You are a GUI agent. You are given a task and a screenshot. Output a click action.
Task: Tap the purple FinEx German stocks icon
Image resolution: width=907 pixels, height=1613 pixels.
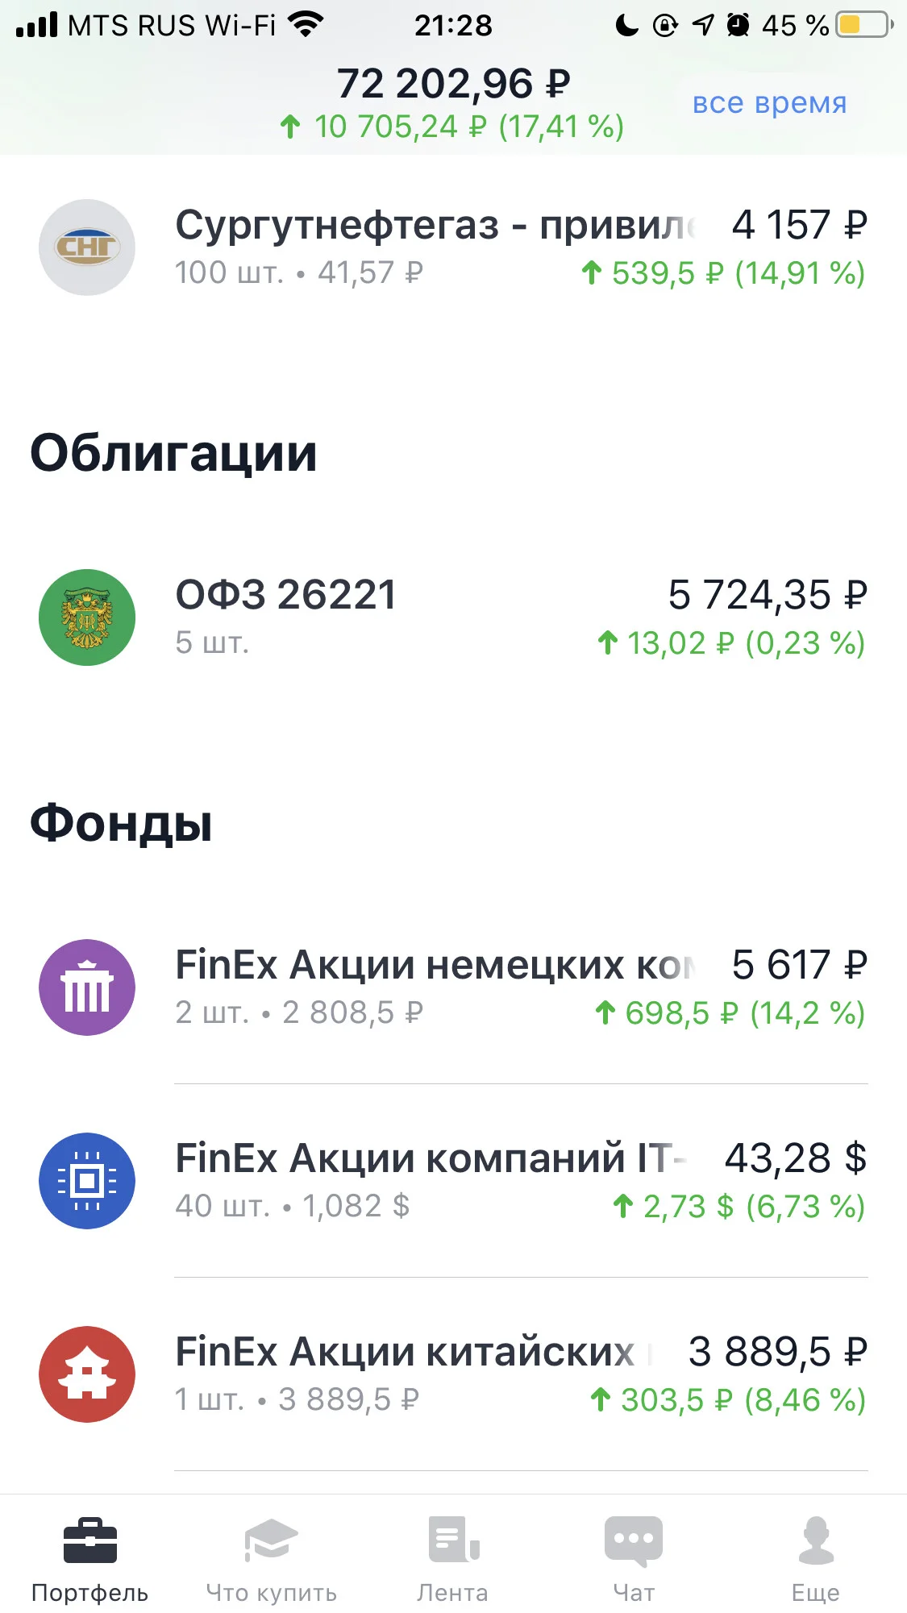click(87, 987)
